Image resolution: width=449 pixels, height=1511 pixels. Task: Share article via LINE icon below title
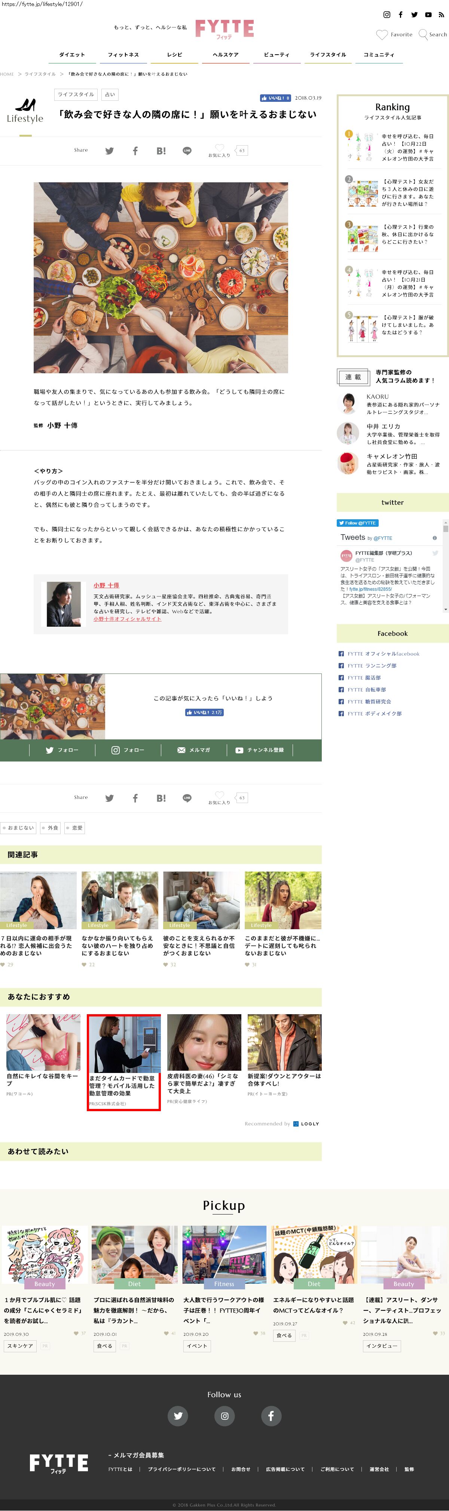(187, 151)
